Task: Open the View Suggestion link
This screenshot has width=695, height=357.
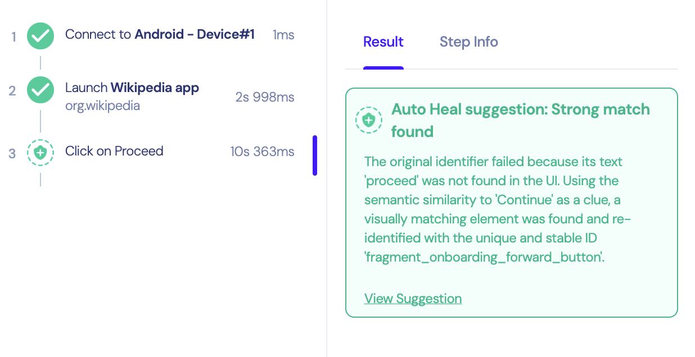Action: (x=413, y=299)
